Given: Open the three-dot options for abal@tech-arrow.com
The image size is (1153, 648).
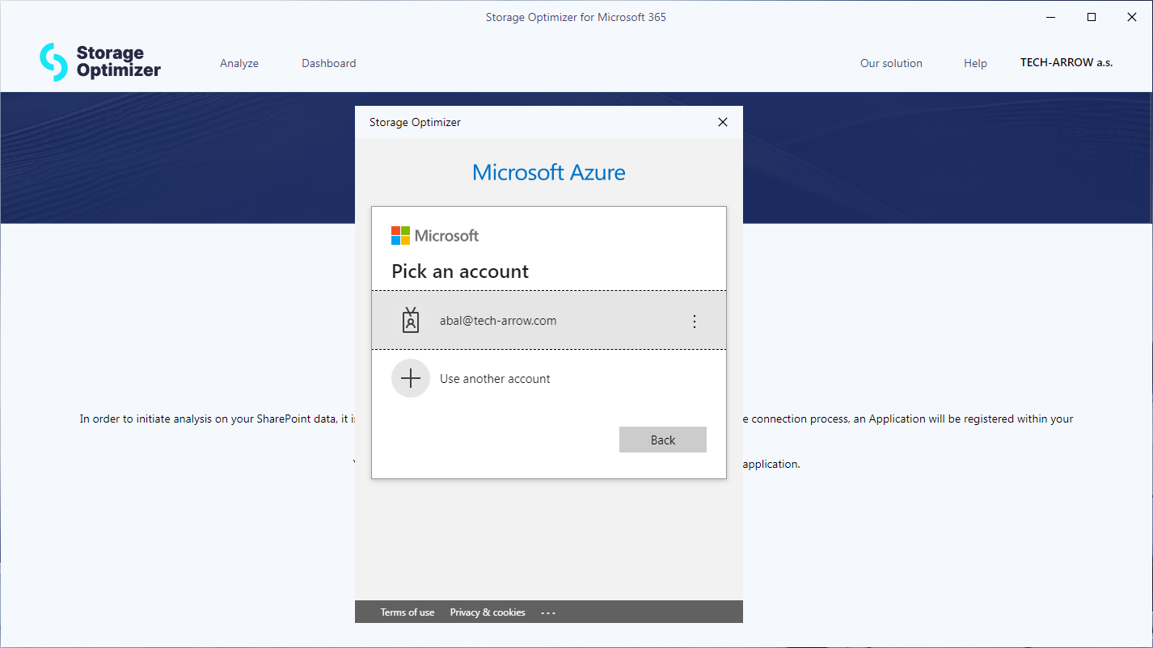Looking at the screenshot, I should coord(694,322).
